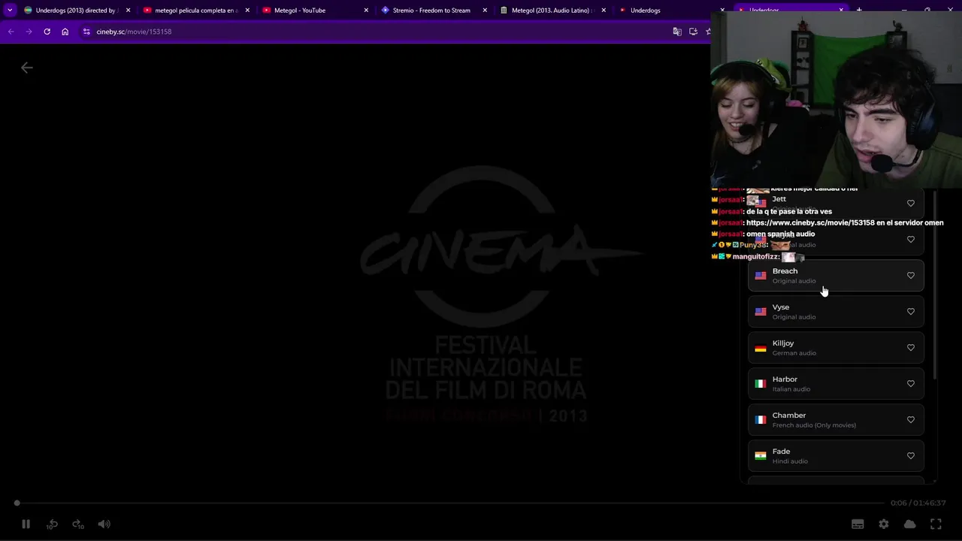Rewind 10 seconds in the player
The width and height of the screenshot is (962, 541).
[x=52, y=524]
